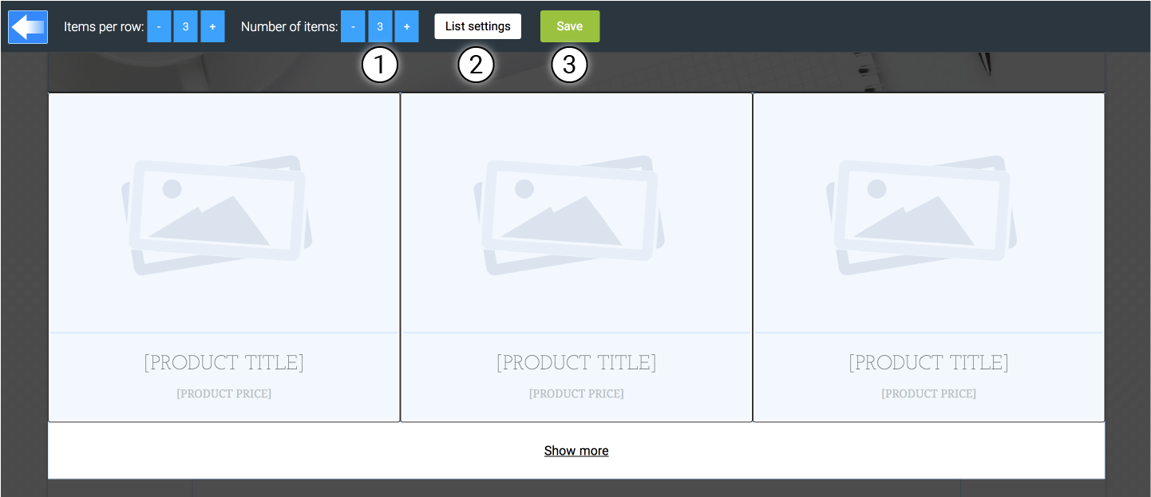The height and width of the screenshot is (497, 1151).
Task: Decrease items per row with minus button
Action: [x=159, y=26]
